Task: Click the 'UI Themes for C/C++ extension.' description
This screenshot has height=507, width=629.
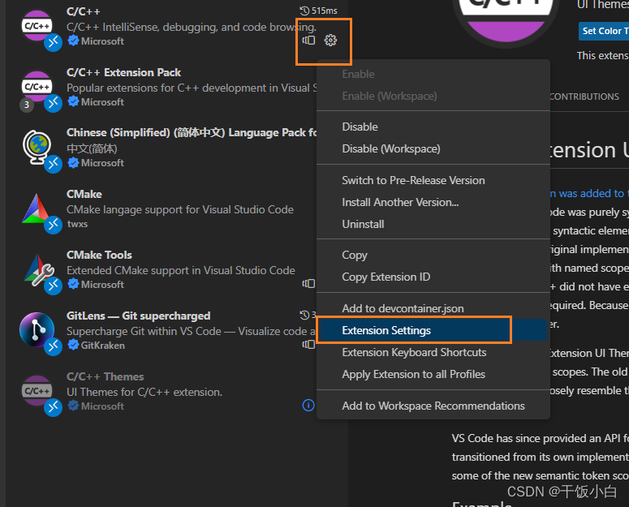Action: tap(144, 392)
